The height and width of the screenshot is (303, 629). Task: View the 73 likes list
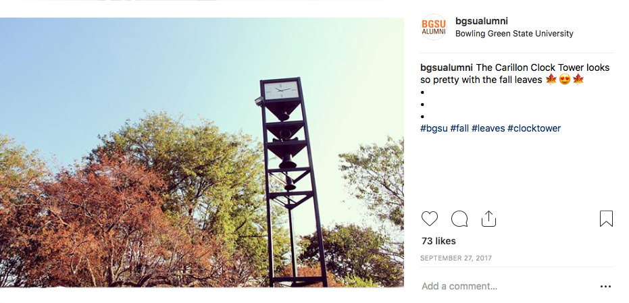(438, 241)
